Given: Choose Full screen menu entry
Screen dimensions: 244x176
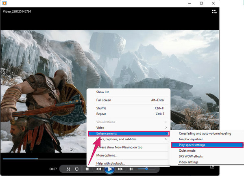Looking at the screenshot, I should coord(129,100).
